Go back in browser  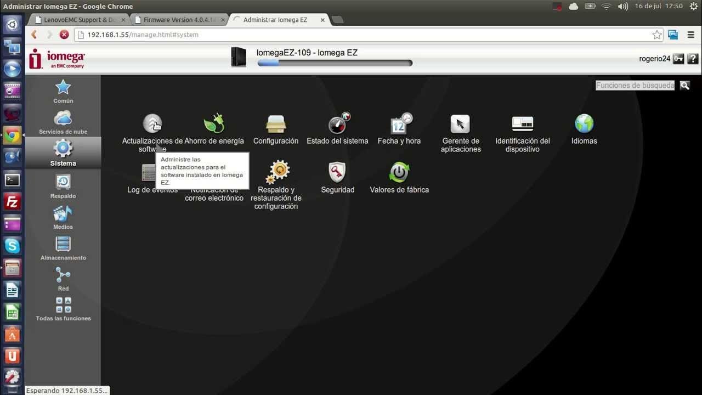click(34, 35)
